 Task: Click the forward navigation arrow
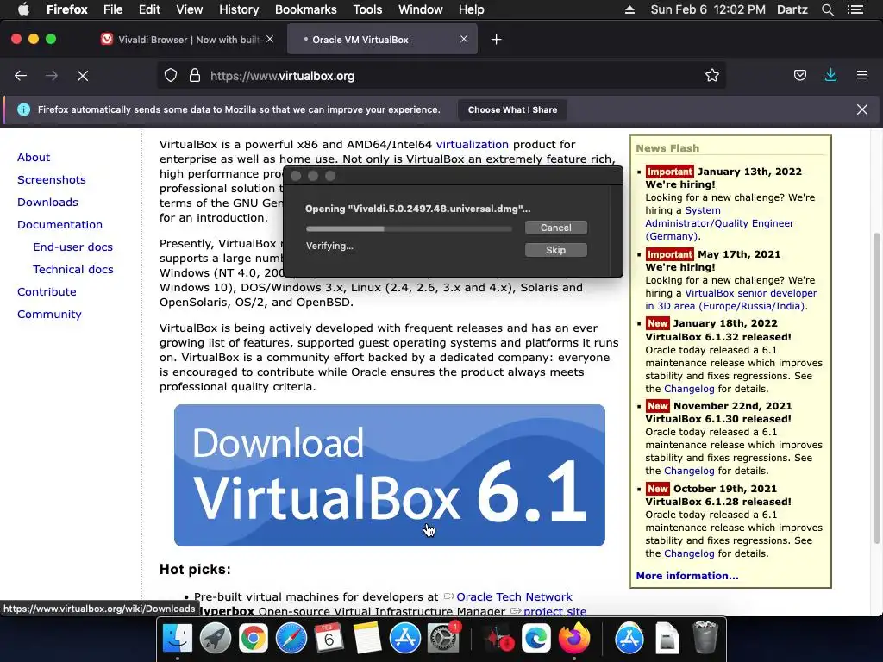pos(52,76)
